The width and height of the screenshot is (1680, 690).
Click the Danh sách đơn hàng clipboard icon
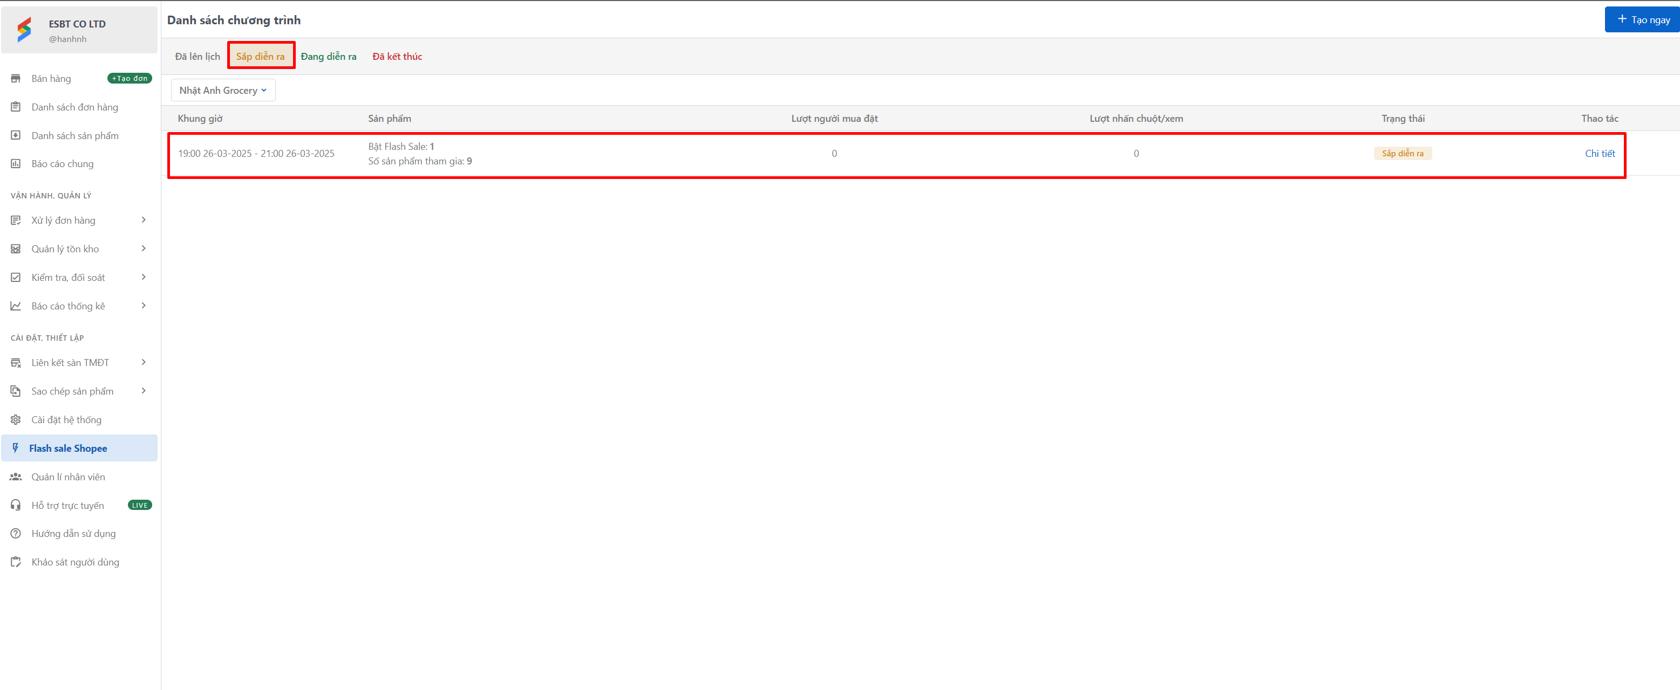pos(16,107)
